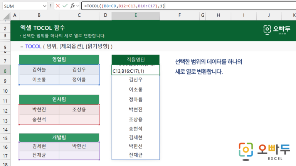Image resolution: width=296 pixels, height=166 pixels.
Task: Click the 오빠두 Excel logo in green banner
Action: 277,30
